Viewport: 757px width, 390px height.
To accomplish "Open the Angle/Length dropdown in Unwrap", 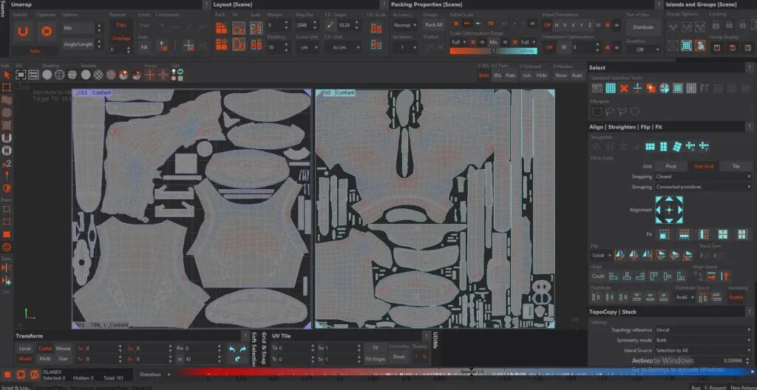I will tap(82, 44).
